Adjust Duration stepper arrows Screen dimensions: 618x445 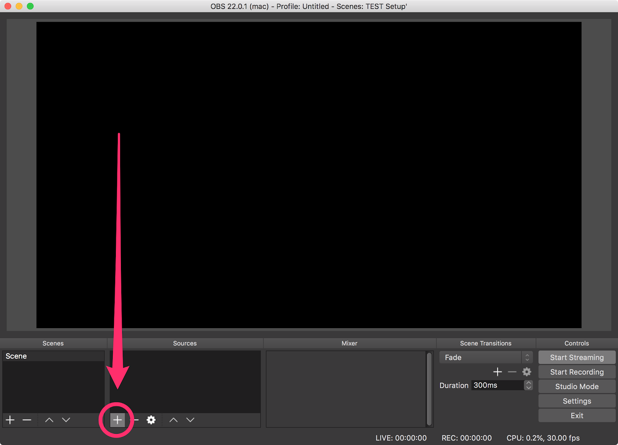pyautogui.click(x=528, y=385)
